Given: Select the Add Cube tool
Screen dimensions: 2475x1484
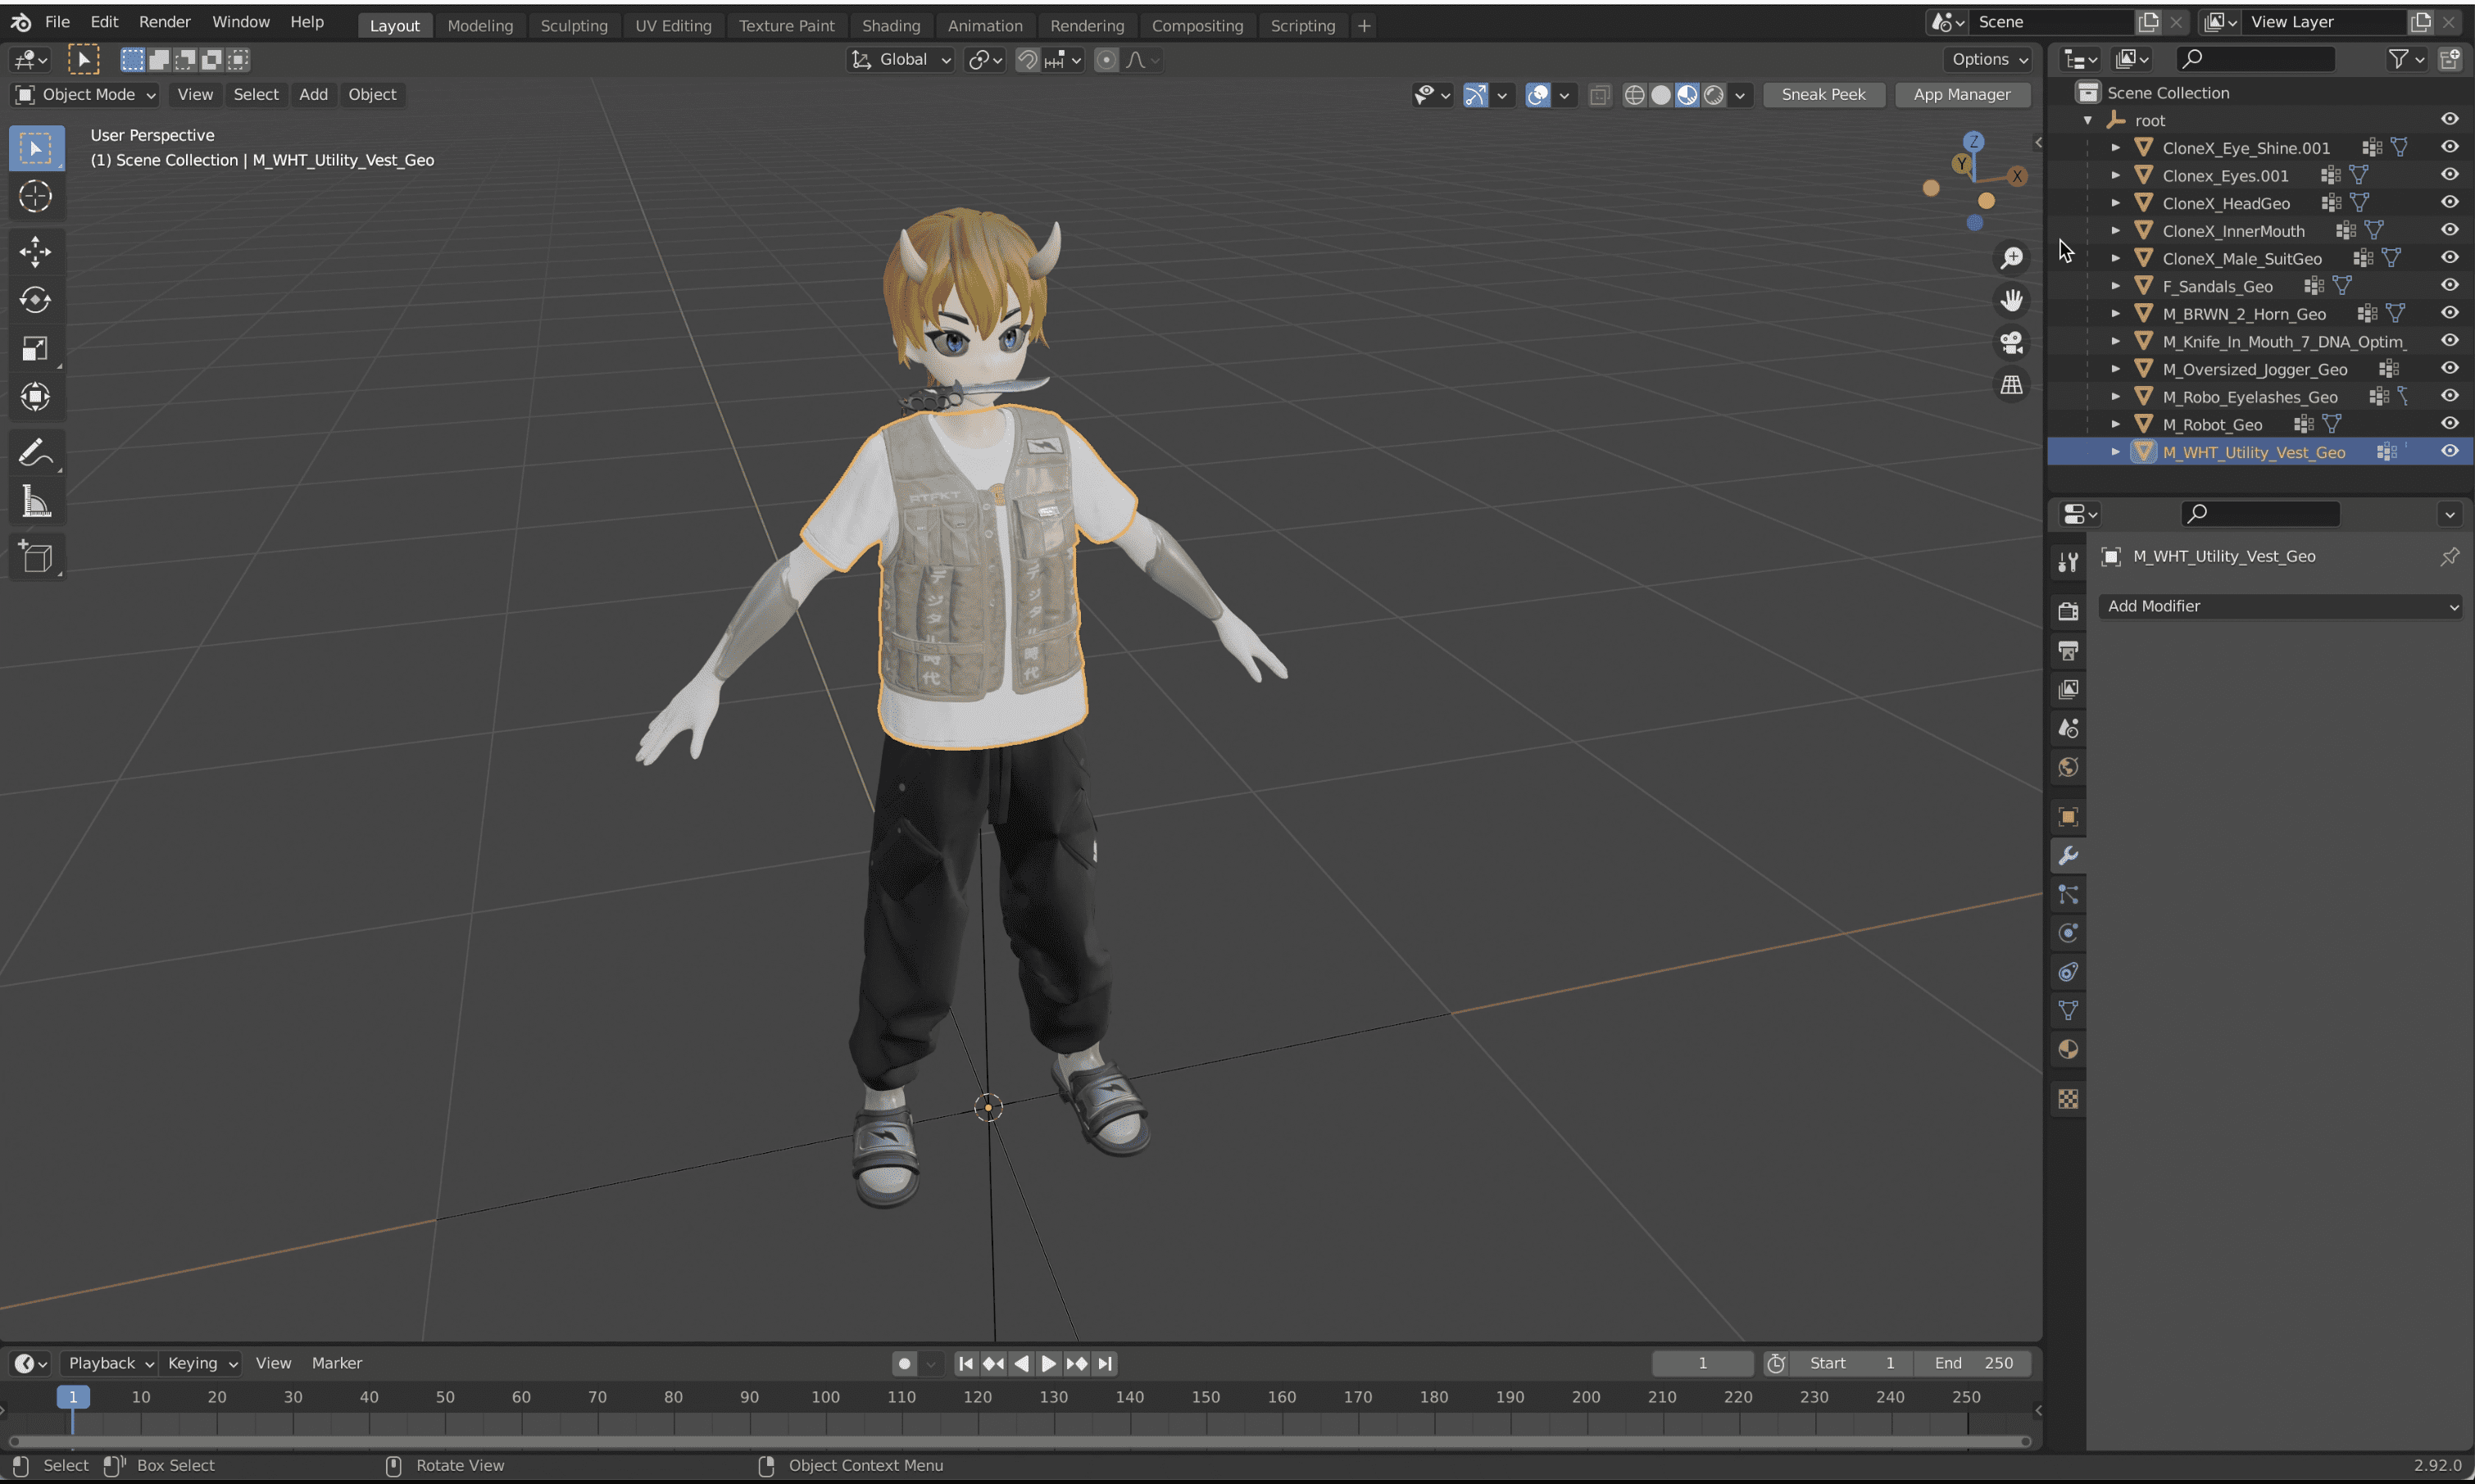Looking at the screenshot, I should [x=36, y=557].
